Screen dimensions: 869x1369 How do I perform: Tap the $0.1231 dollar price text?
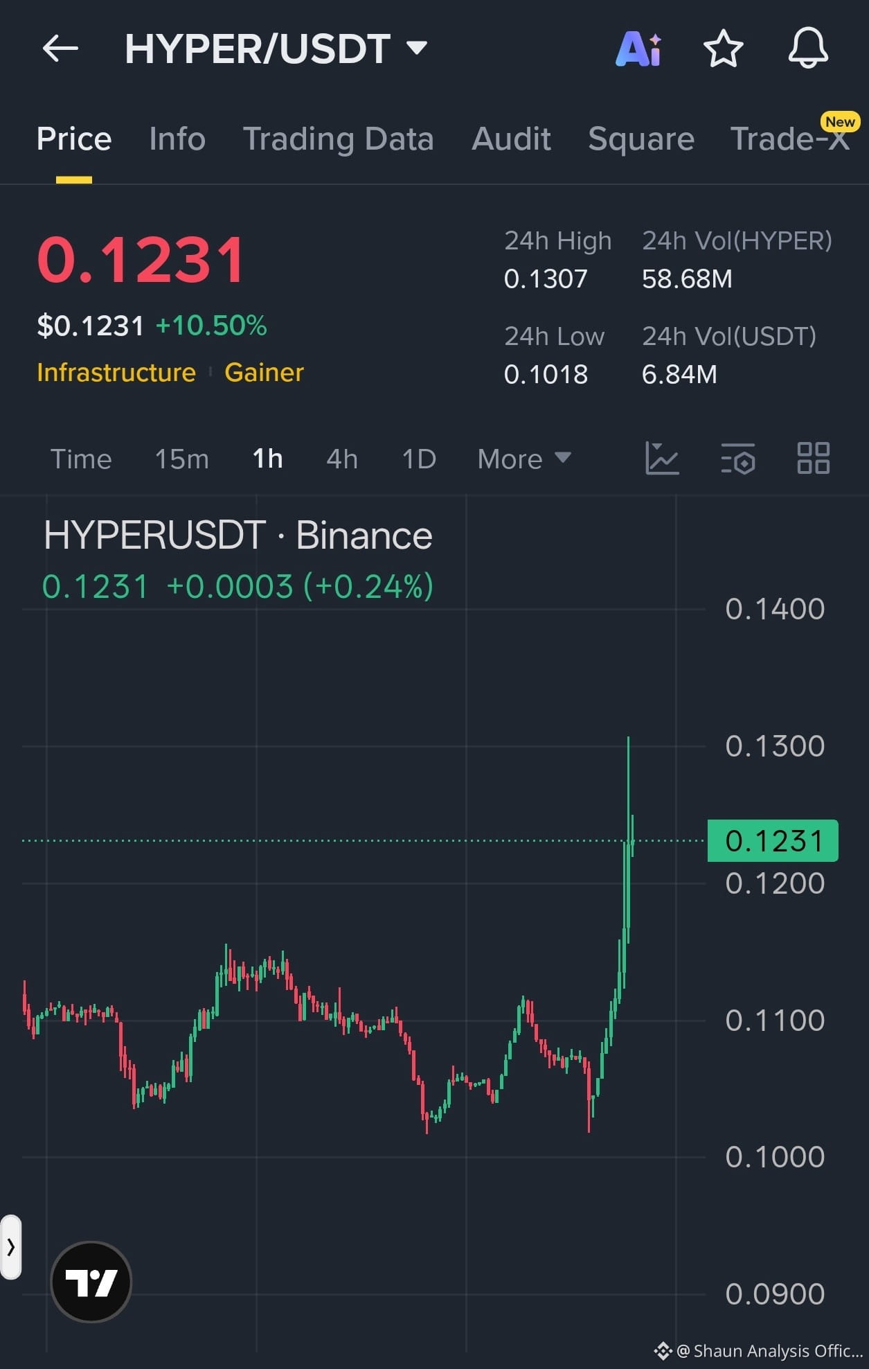pos(90,326)
